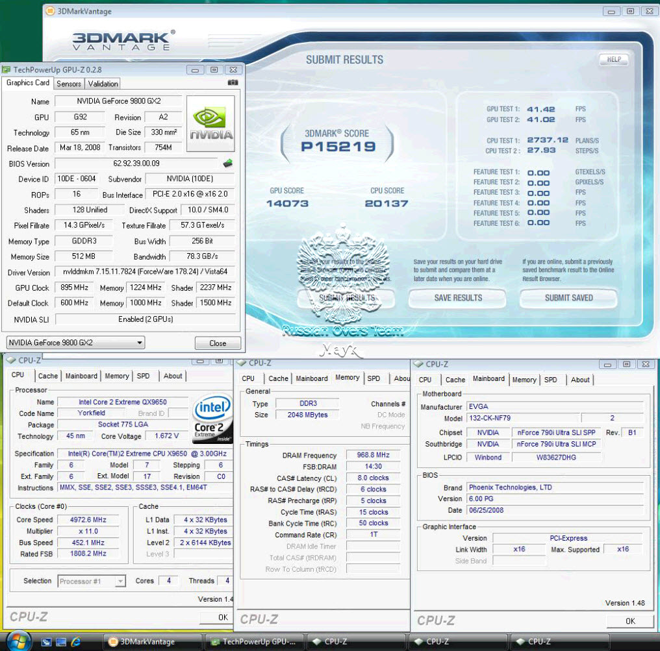This screenshot has height=651, width=660.
Task: Click memory Size value 2048 MBytes
Action: (308, 415)
